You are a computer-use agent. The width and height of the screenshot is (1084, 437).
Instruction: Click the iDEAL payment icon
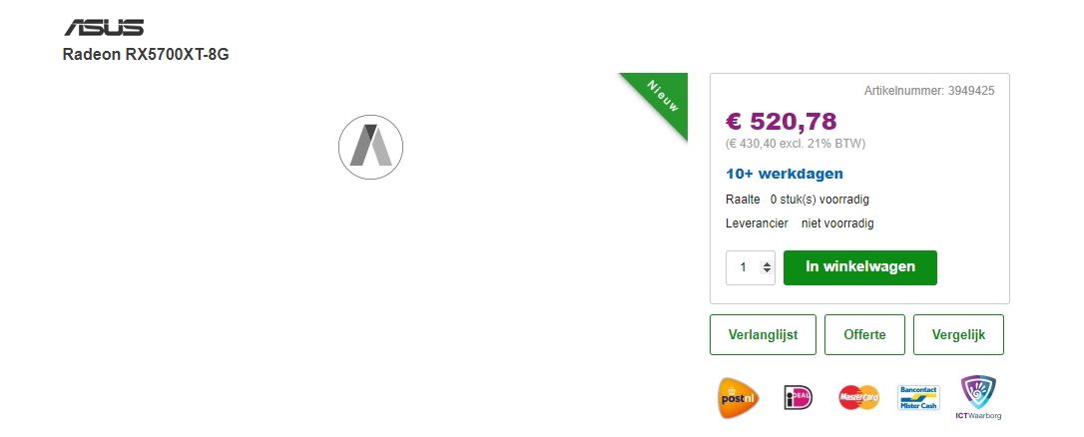click(x=799, y=397)
